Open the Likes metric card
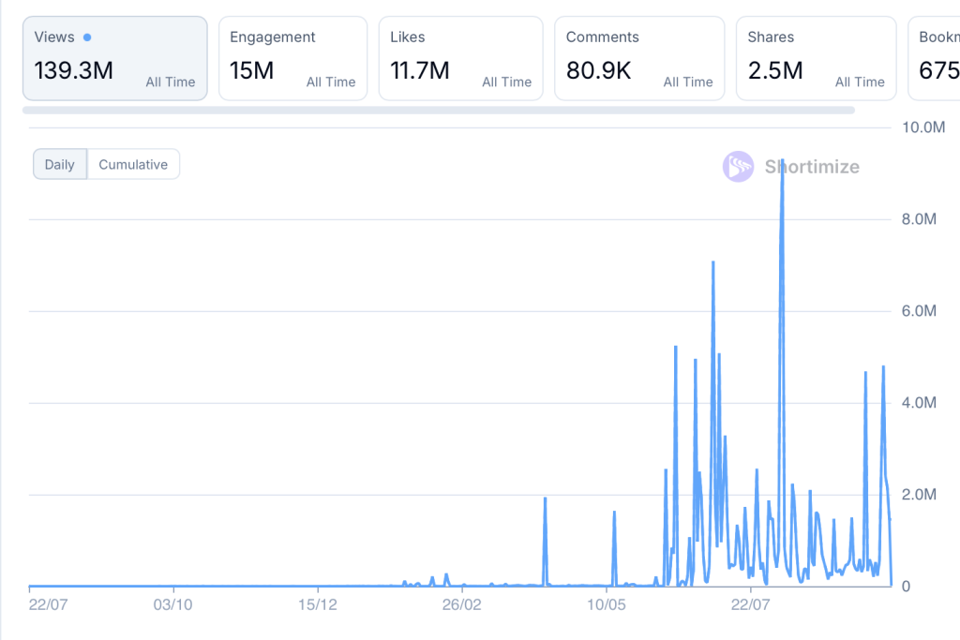This screenshot has height=640, width=960. pyautogui.click(x=460, y=58)
